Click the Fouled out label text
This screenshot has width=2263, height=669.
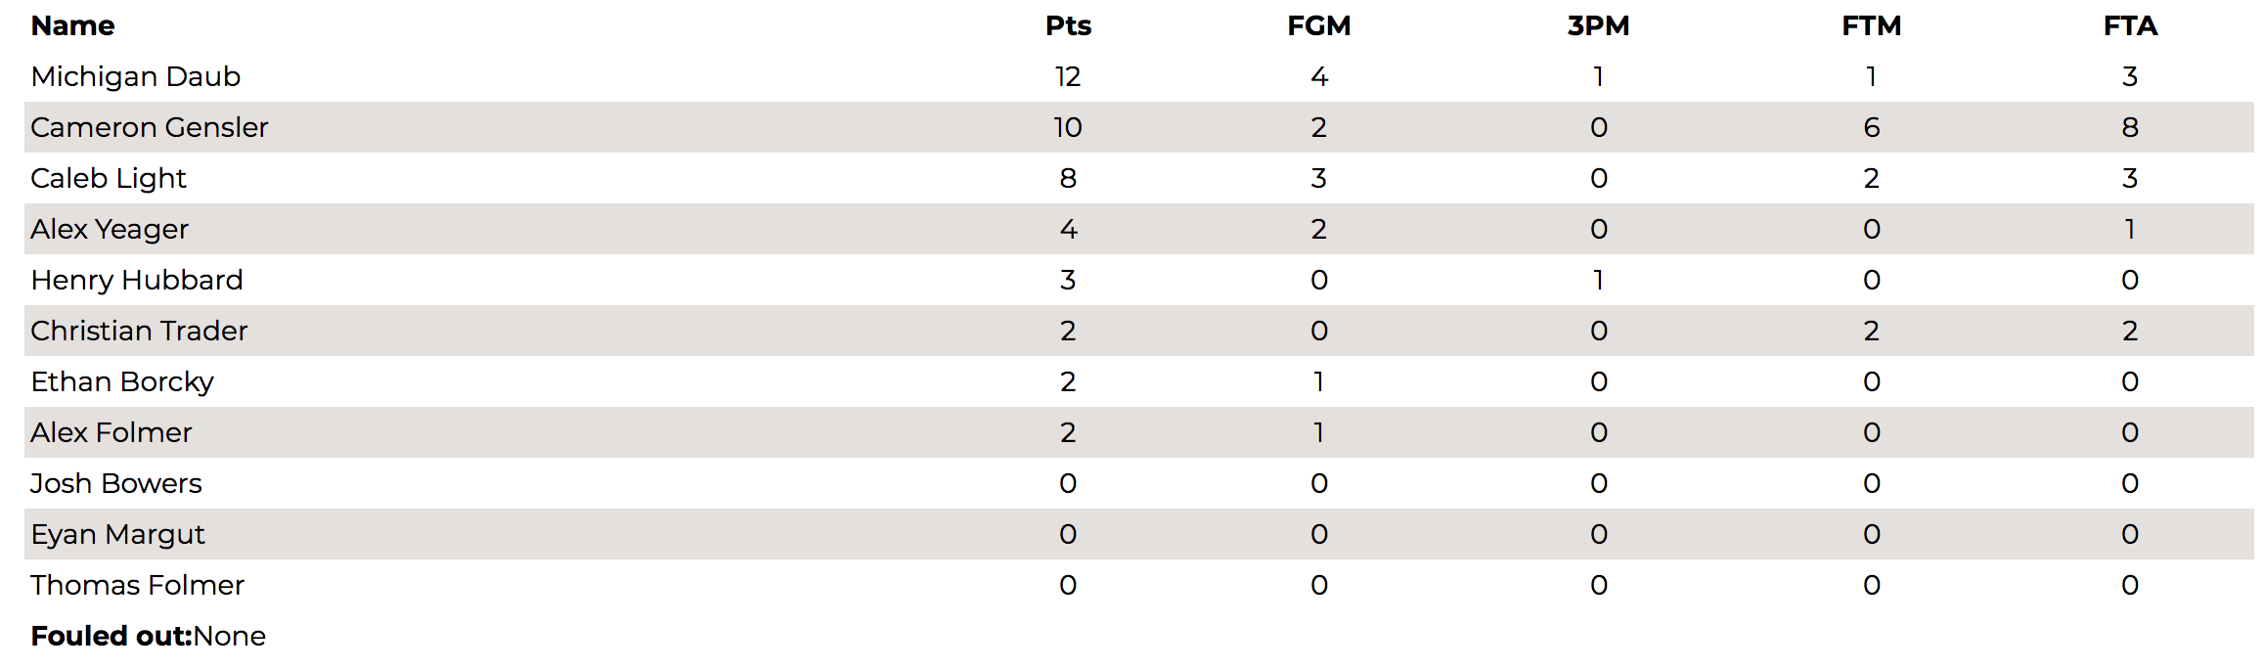pyautogui.click(x=112, y=636)
